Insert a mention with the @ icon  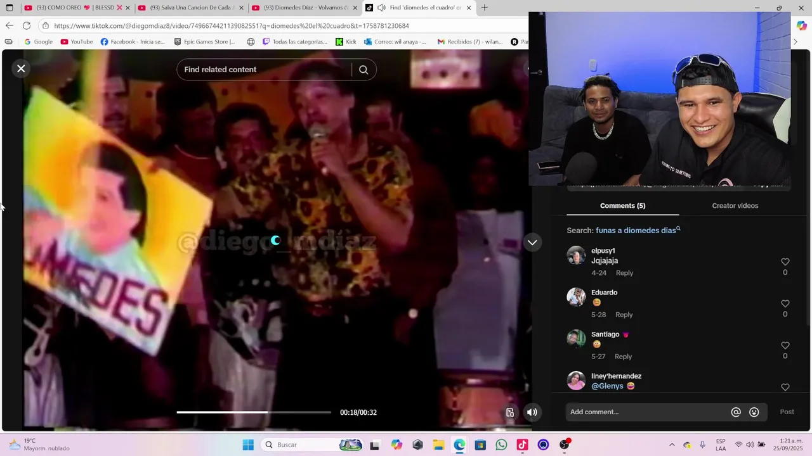pyautogui.click(x=736, y=412)
